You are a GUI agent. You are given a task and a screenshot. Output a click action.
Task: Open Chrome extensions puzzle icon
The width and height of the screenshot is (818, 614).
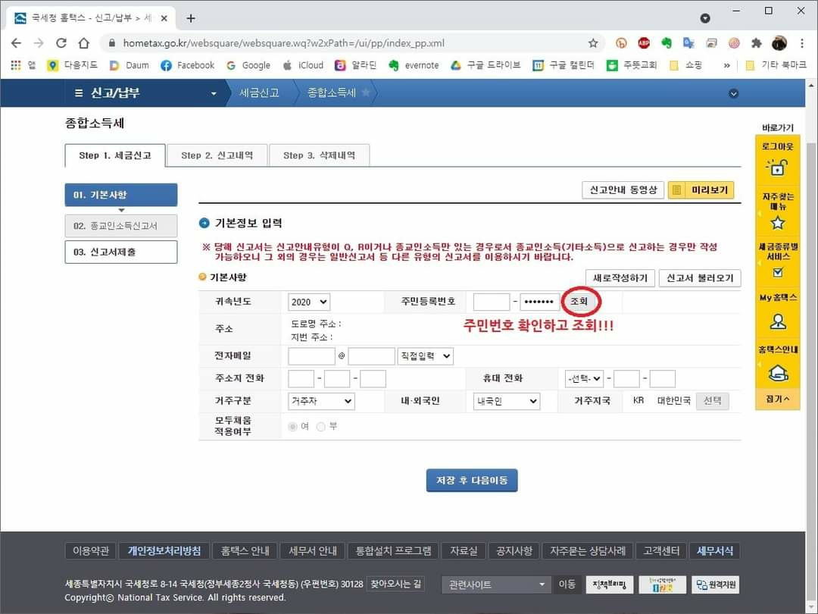coord(756,43)
